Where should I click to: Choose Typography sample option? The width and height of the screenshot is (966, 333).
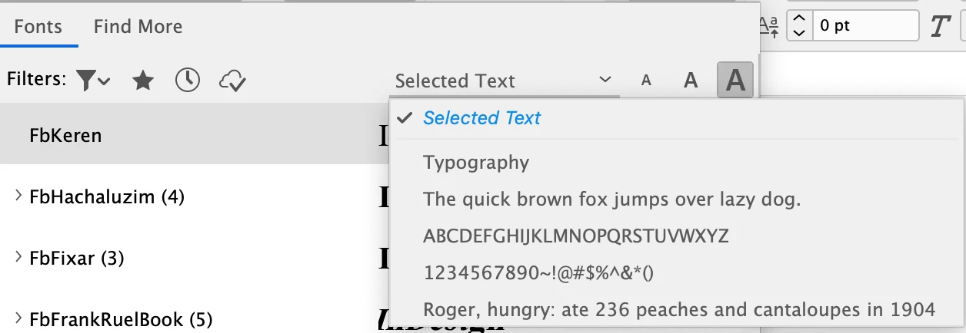pos(476,163)
